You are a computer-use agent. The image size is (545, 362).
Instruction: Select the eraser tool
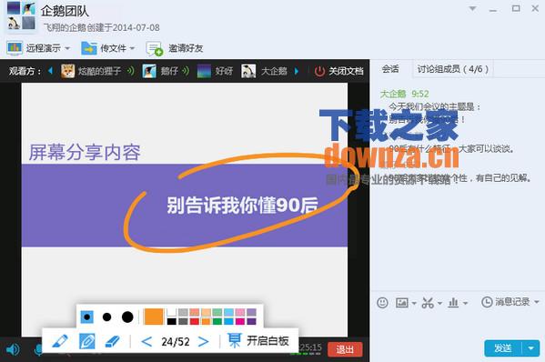[x=112, y=341]
